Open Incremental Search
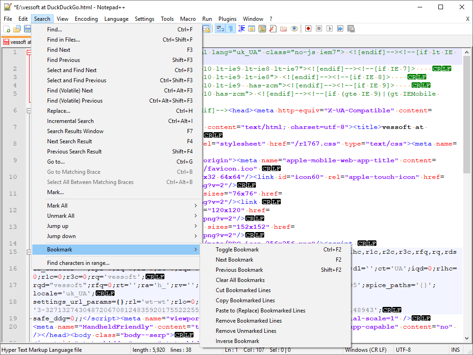Viewport: 473px width, 355px height. pyautogui.click(x=115, y=121)
